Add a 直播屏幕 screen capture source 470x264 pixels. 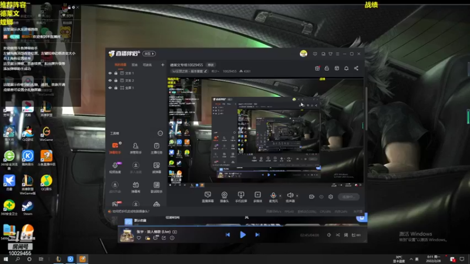coord(208,197)
